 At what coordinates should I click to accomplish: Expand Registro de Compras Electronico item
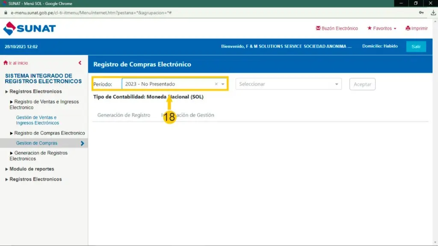pyautogui.click(x=49, y=133)
